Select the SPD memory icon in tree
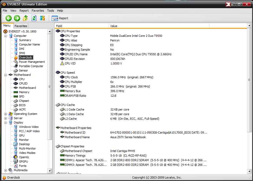This screenshot has height=181, width=253. point(16,96)
